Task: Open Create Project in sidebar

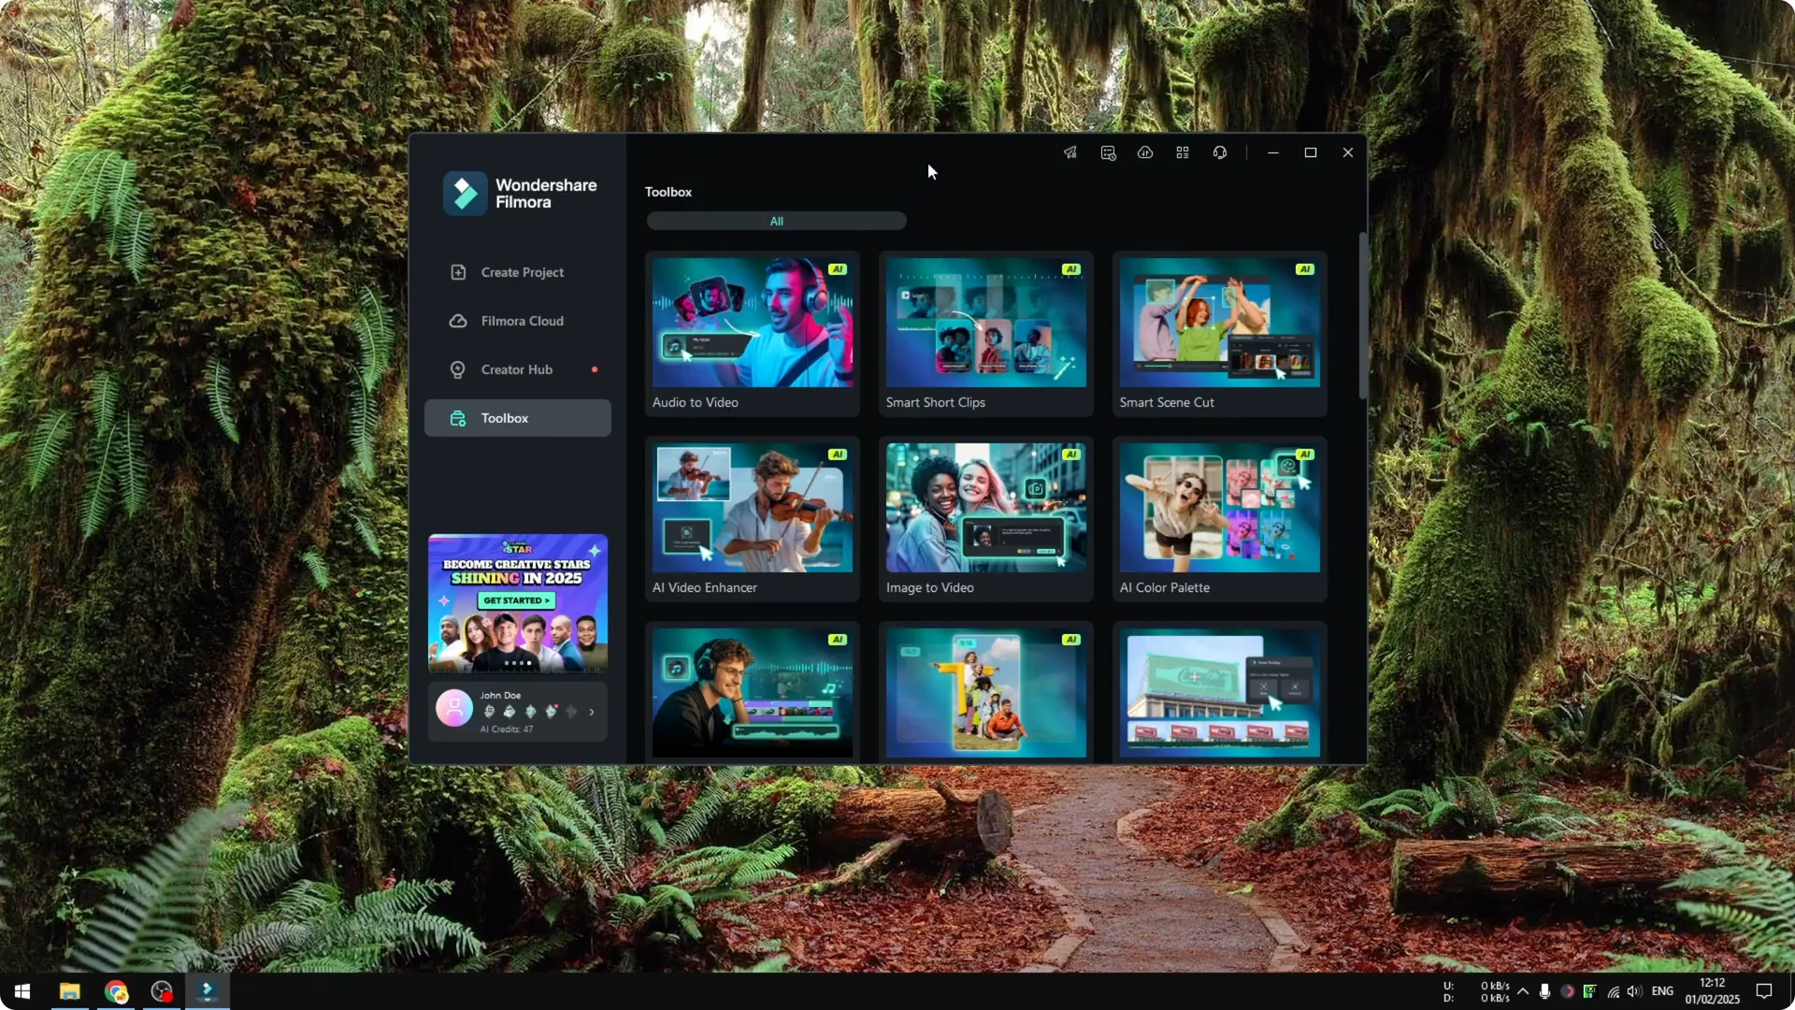Action: point(522,272)
